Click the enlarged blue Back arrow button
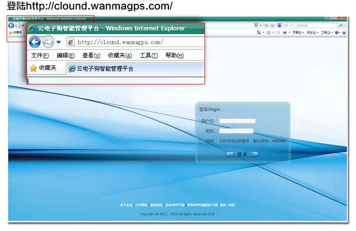 point(35,42)
